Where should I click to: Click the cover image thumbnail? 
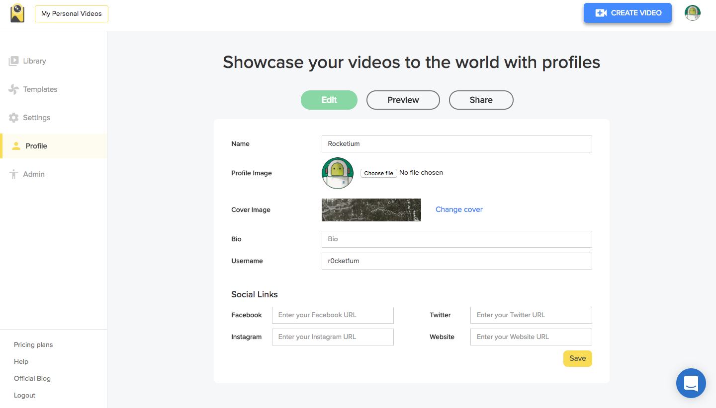point(371,210)
